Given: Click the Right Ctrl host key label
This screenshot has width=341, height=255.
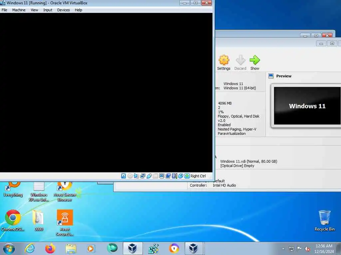Looking at the screenshot, I should click(x=198, y=176).
